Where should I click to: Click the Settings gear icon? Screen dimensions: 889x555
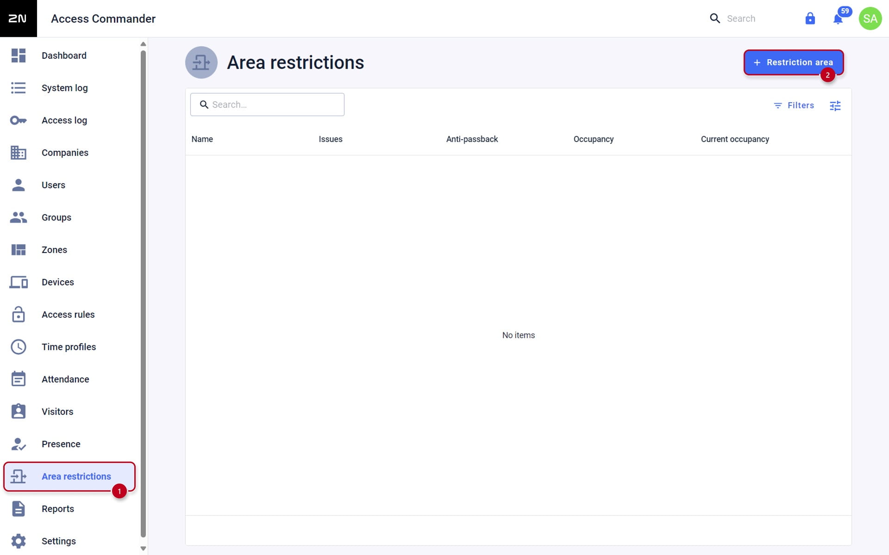point(19,541)
